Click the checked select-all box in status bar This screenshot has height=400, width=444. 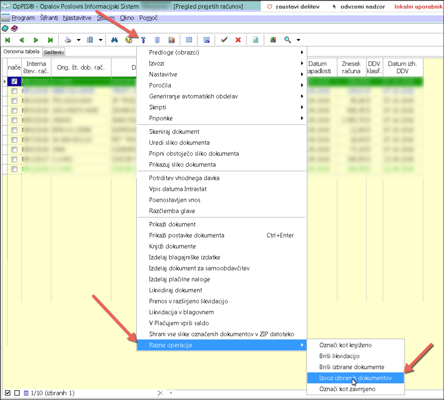(8, 393)
